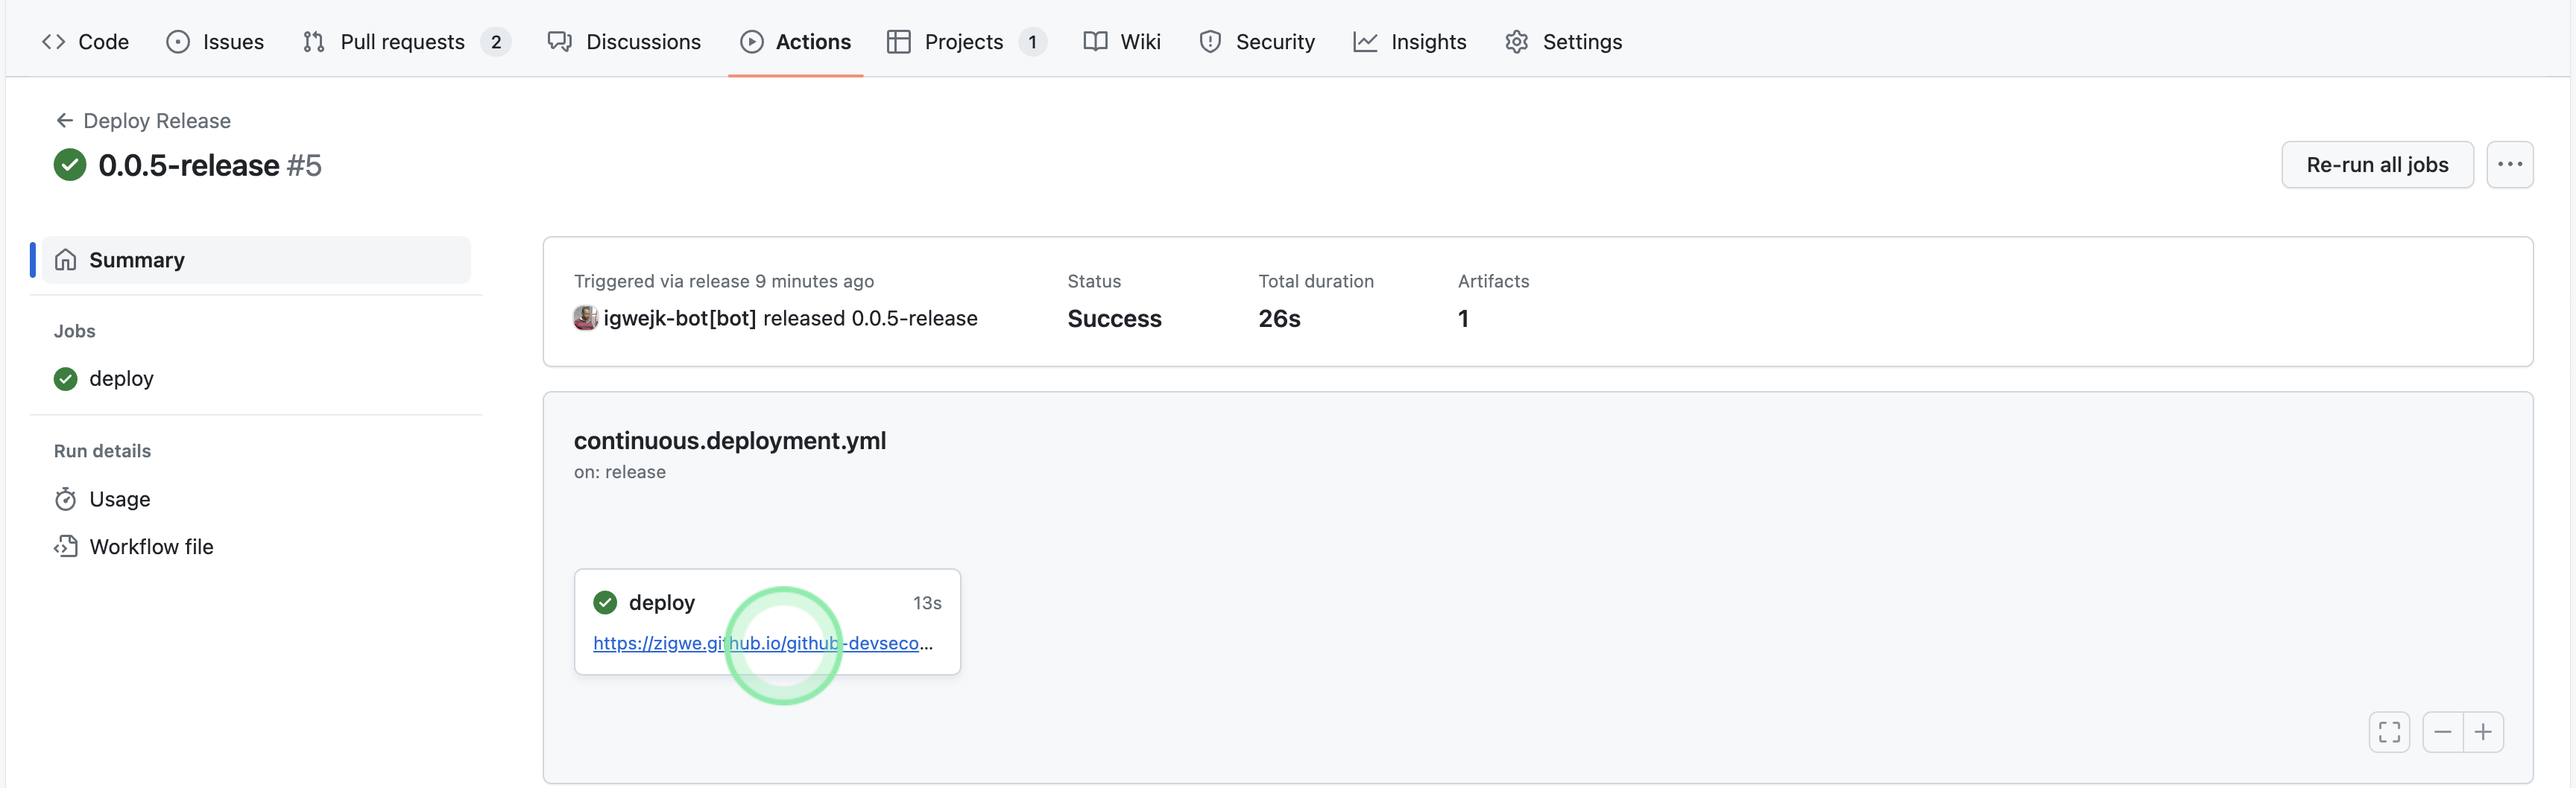This screenshot has width=2576, height=788.
Task: Open the Wiki tab
Action: pyautogui.click(x=1122, y=41)
